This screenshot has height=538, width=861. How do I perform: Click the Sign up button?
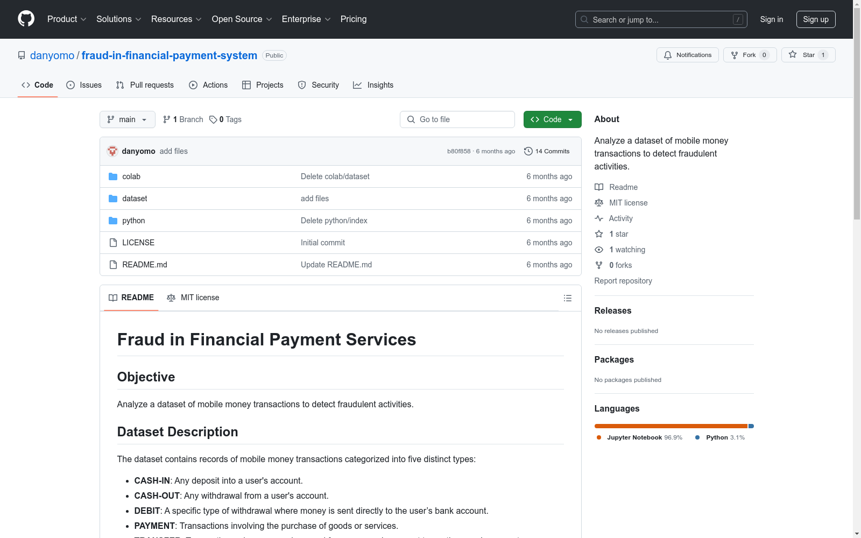tap(816, 19)
